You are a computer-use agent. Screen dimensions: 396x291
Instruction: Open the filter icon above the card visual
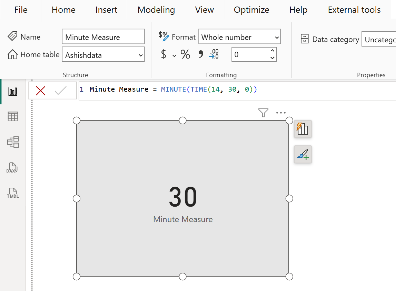tap(263, 113)
